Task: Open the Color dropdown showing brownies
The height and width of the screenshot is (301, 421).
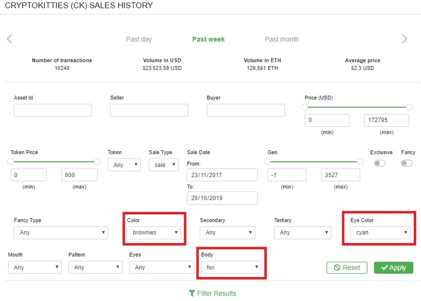Action: click(x=154, y=232)
